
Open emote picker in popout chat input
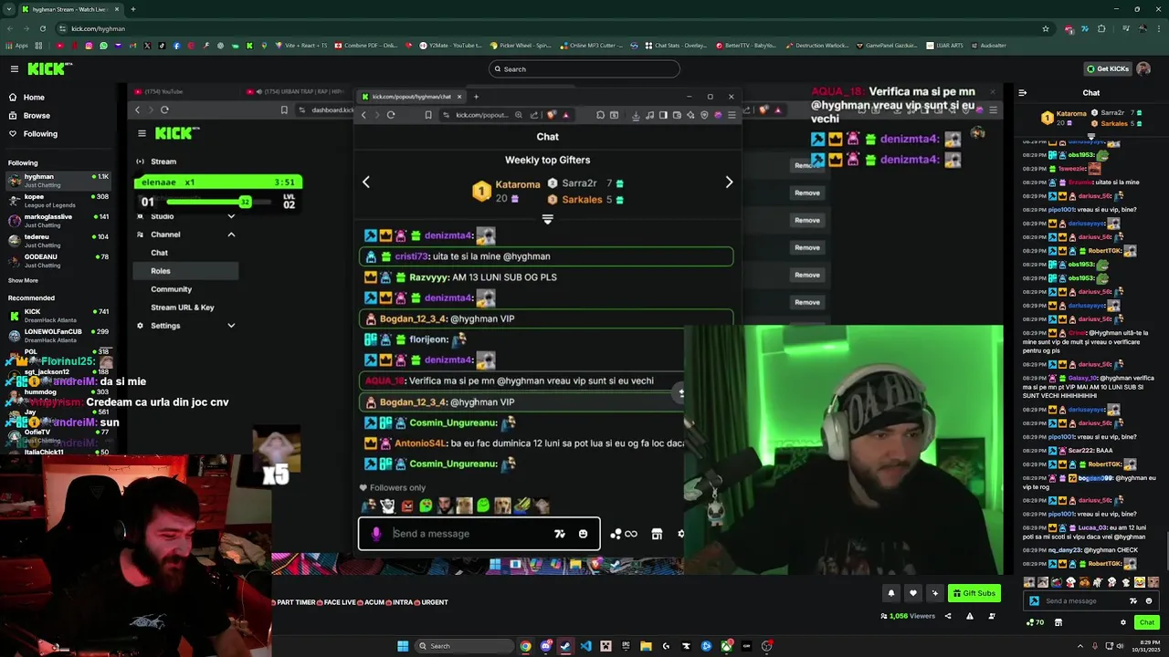(x=583, y=534)
